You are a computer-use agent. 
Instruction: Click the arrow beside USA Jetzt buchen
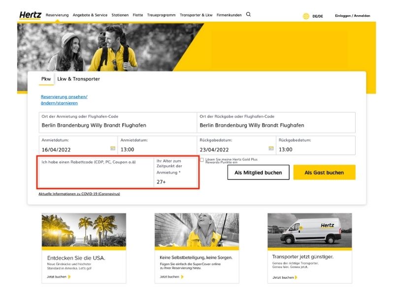pos(69,277)
